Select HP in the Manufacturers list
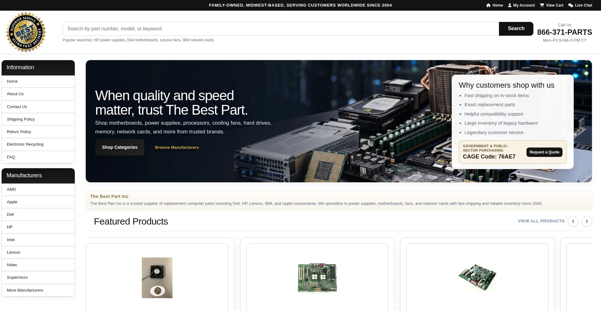 tap(38, 227)
